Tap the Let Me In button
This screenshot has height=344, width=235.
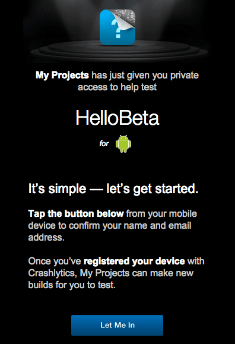117,325
